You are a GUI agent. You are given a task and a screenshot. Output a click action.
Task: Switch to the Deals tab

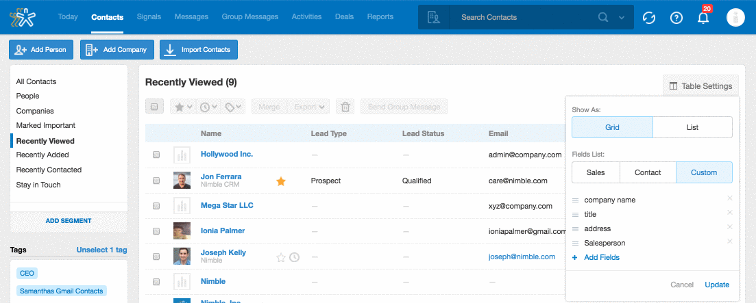click(344, 16)
